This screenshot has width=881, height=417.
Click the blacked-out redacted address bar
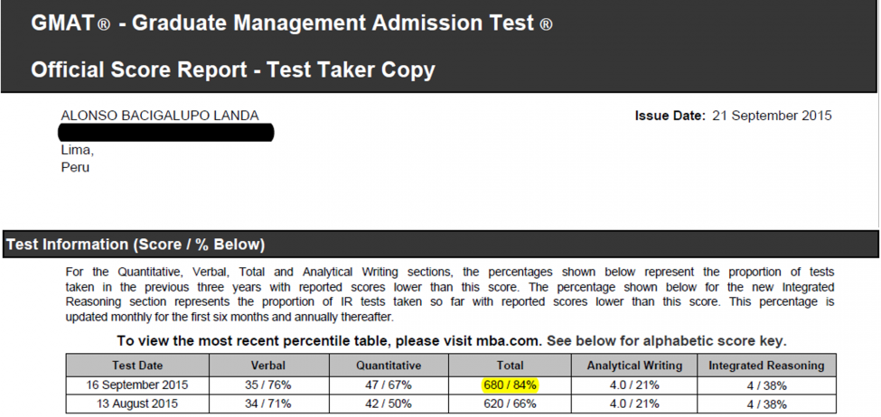[167, 134]
